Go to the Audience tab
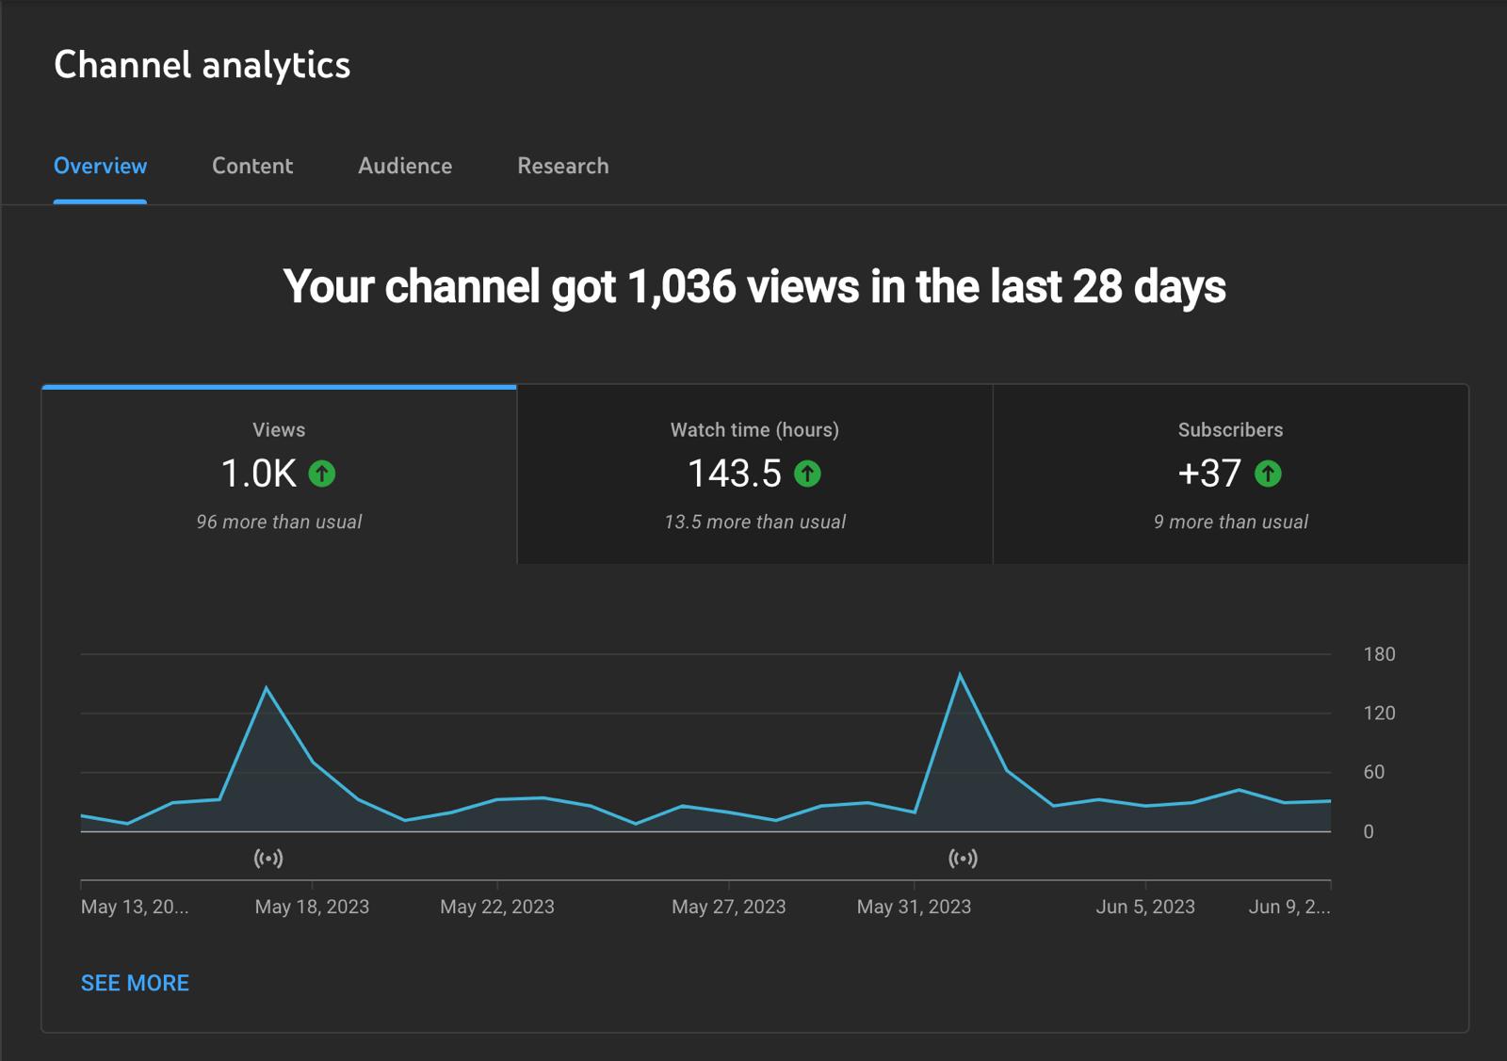1507x1061 pixels. coord(405,166)
